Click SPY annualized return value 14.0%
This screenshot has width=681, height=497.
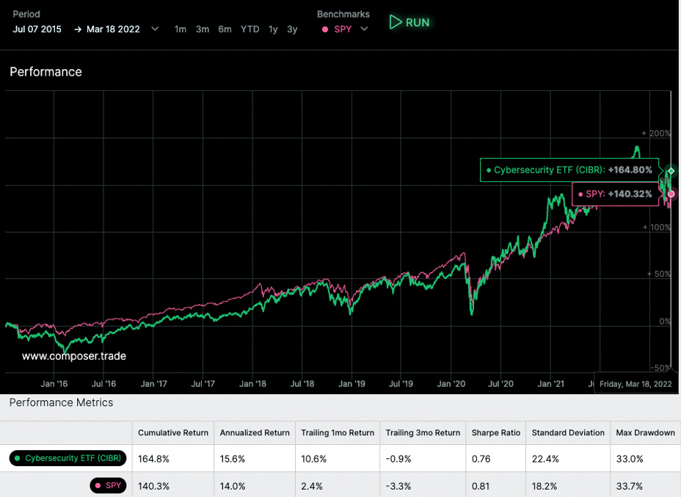[232, 486]
